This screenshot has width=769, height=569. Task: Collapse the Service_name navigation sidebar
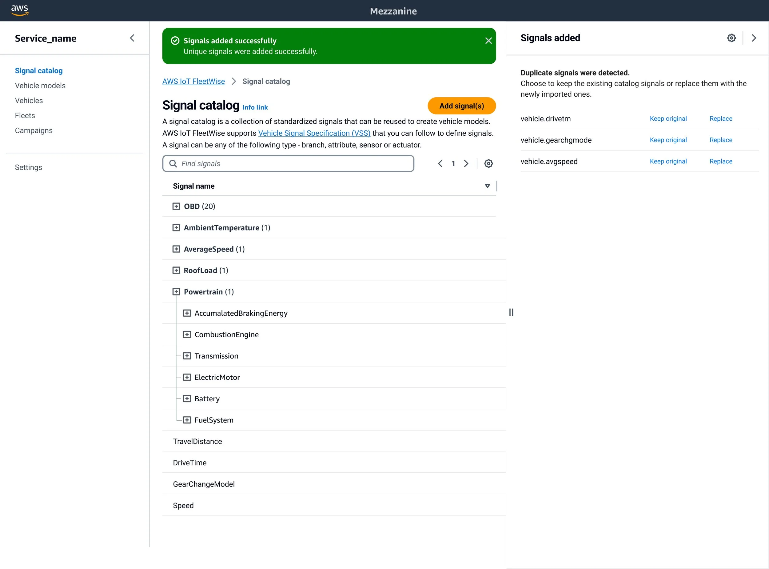point(132,38)
